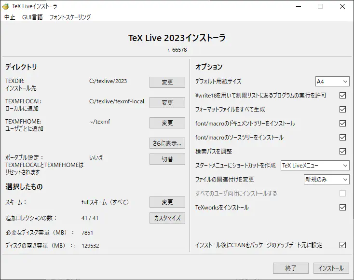This screenshot has height=280, width=354.
Task: Click the いいえ portable setting value
Action: (x=96, y=158)
